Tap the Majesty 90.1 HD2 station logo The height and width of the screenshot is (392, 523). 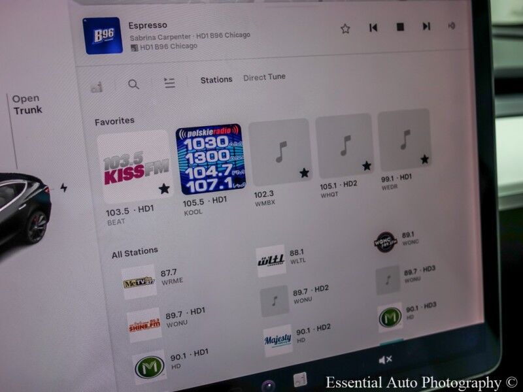[x=278, y=340]
